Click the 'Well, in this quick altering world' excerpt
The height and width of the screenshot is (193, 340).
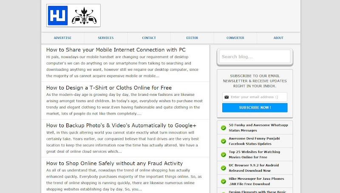pos(122,142)
